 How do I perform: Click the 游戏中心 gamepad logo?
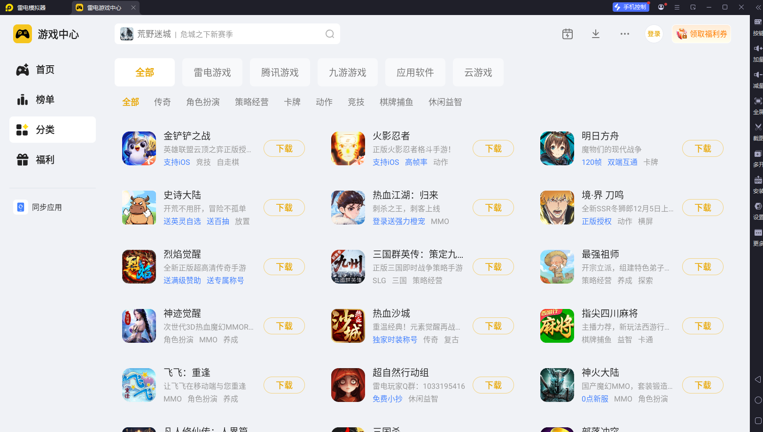click(23, 34)
